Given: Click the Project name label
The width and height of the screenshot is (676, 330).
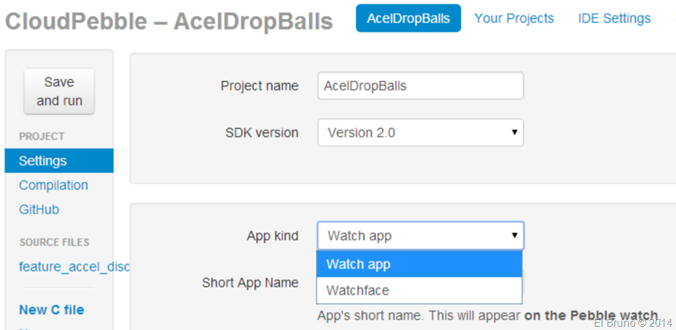Looking at the screenshot, I should (259, 86).
